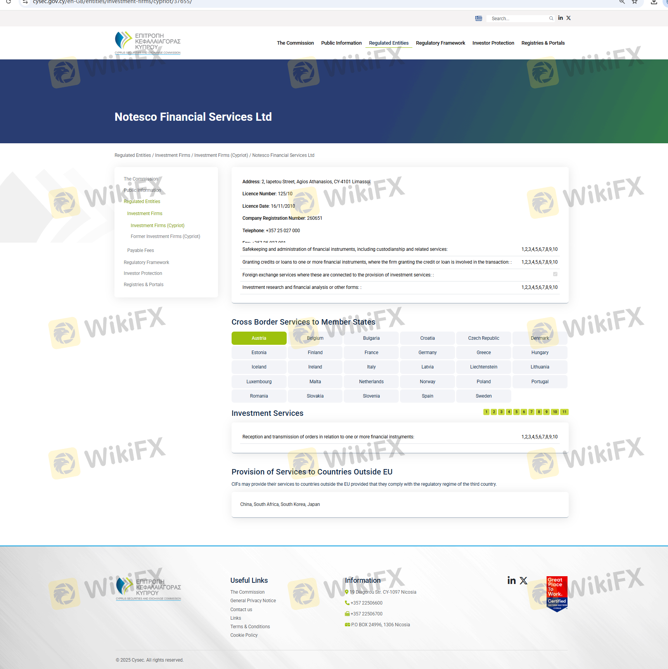
Task: Click the location pin icon beside Diagorou address
Action: [347, 592]
